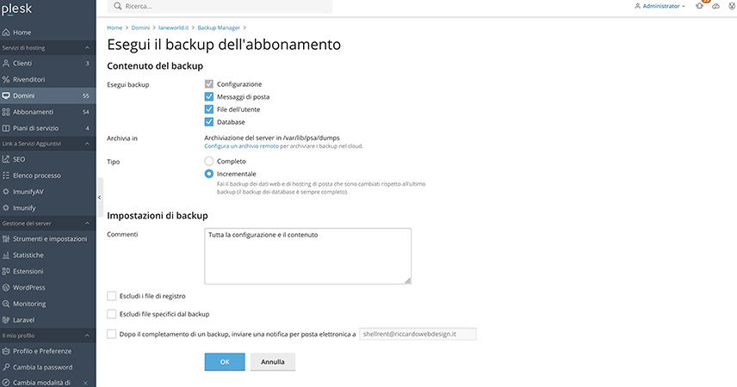Open the WordPress sidebar icon
The height and width of the screenshot is (387, 737).
click(6, 287)
